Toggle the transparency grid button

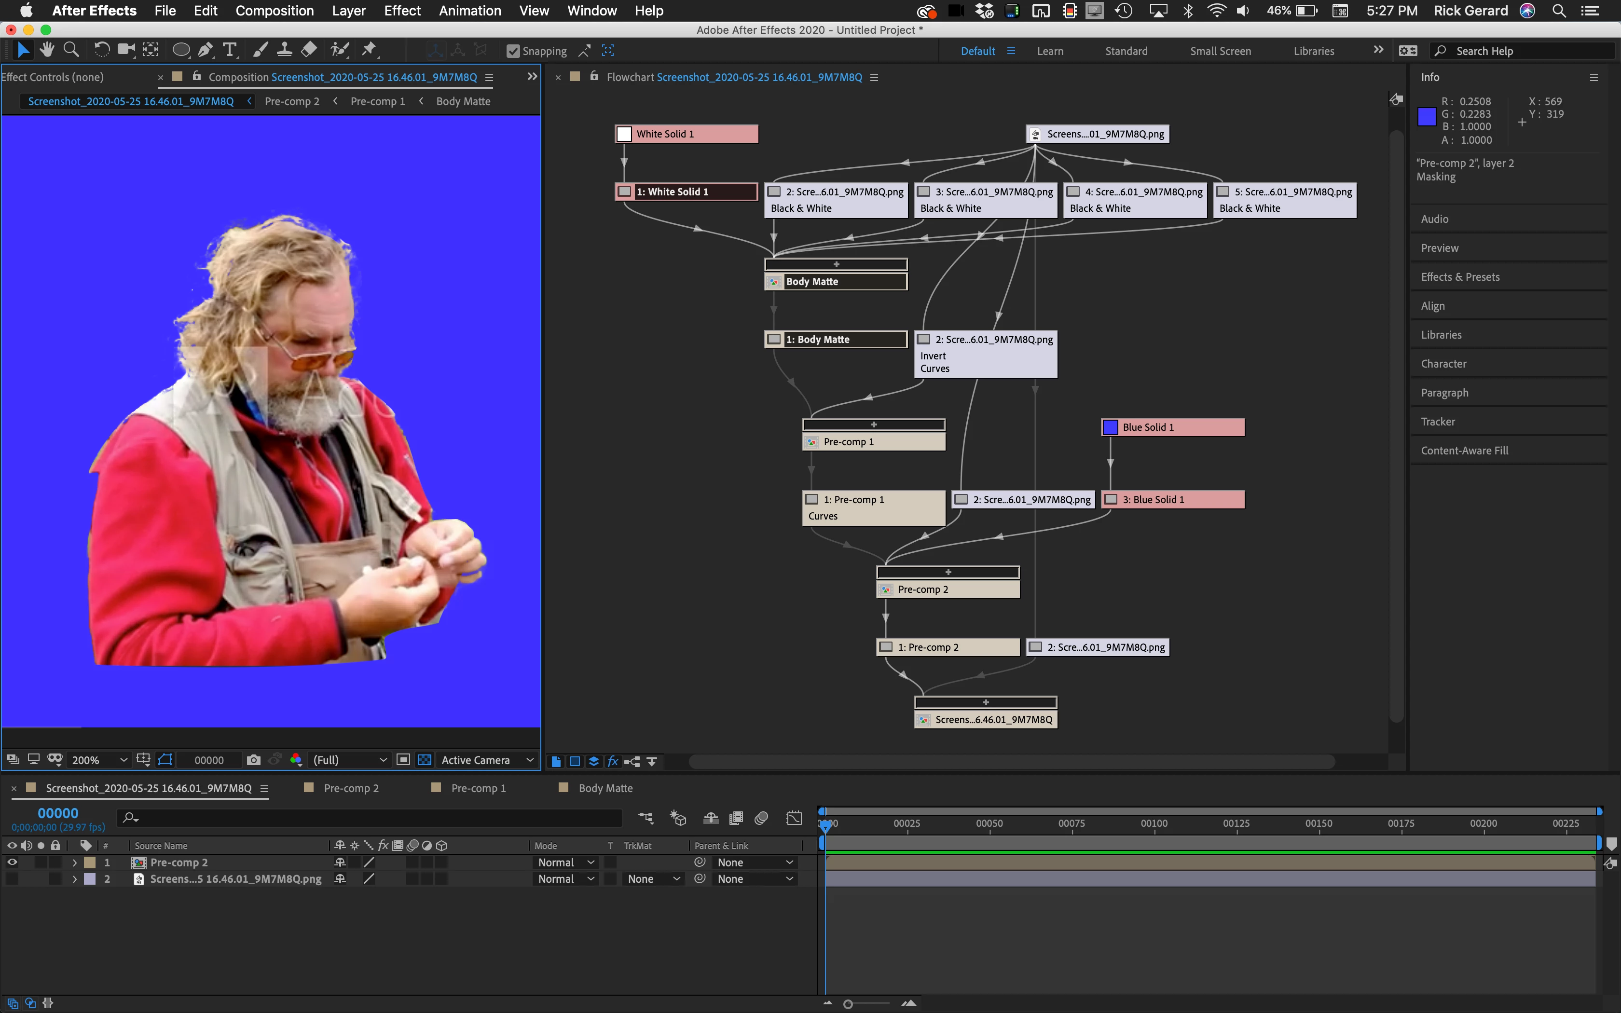pyautogui.click(x=425, y=760)
